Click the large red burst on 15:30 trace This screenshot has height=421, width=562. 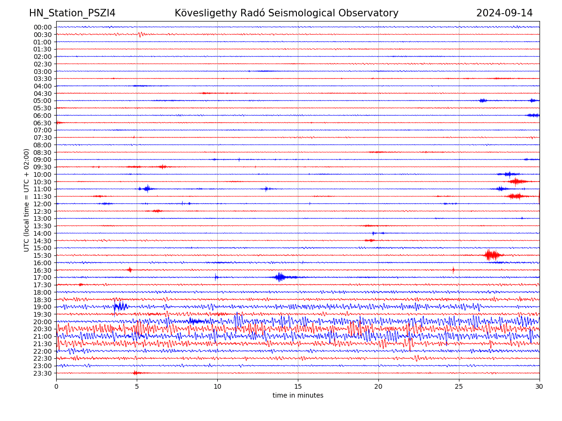(492, 255)
